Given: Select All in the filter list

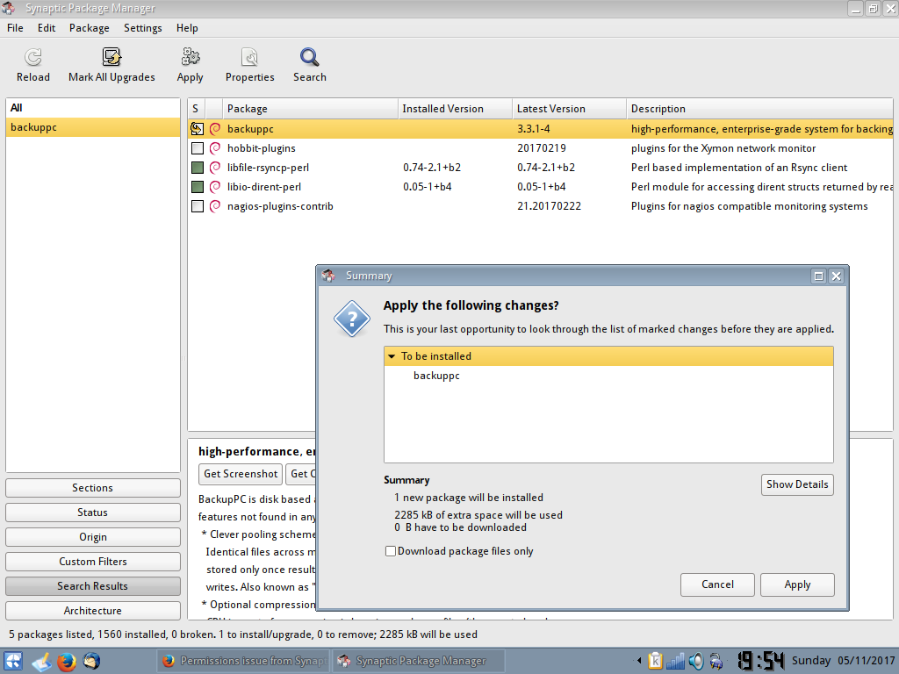Looking at the screenshot, I should [93, 108].
